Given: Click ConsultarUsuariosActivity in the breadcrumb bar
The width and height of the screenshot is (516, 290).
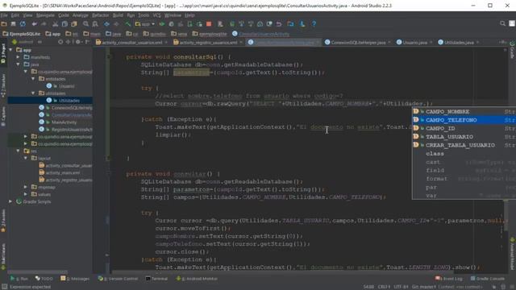Looking at the screenshot, I should click(x=261, y=34).
